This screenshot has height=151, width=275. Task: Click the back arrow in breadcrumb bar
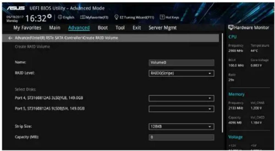(10, 38)
